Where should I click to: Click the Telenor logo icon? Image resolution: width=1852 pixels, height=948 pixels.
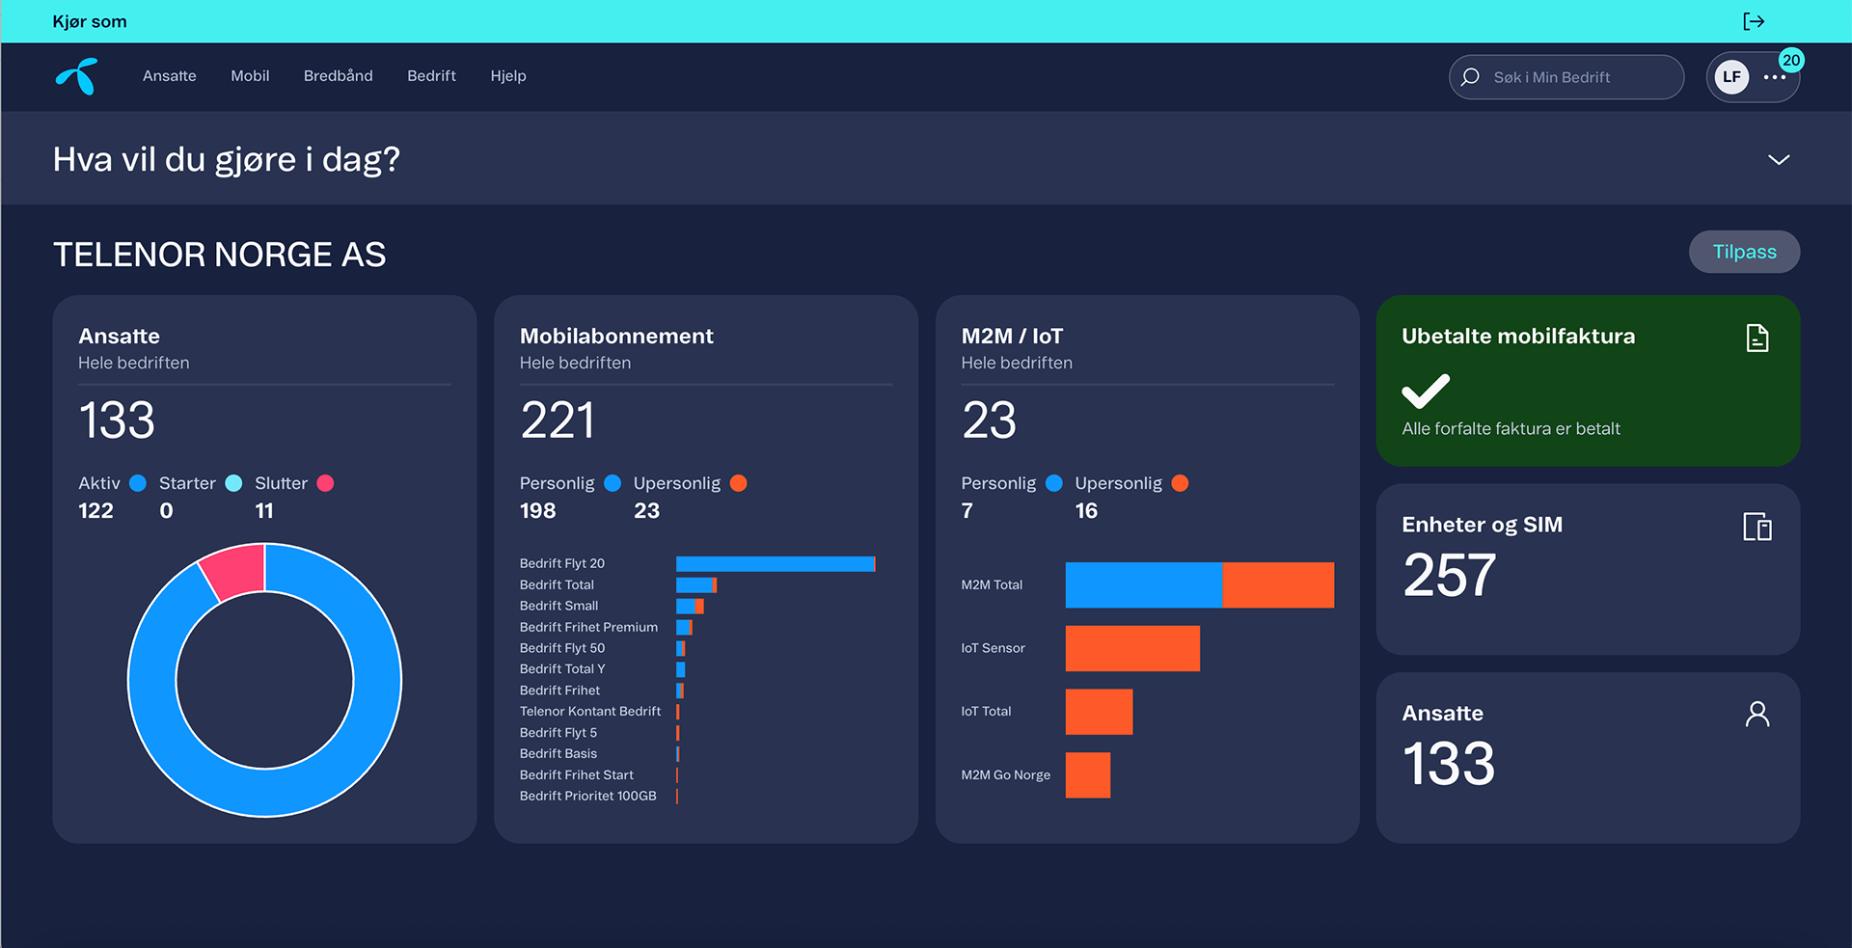coord(77,76)
